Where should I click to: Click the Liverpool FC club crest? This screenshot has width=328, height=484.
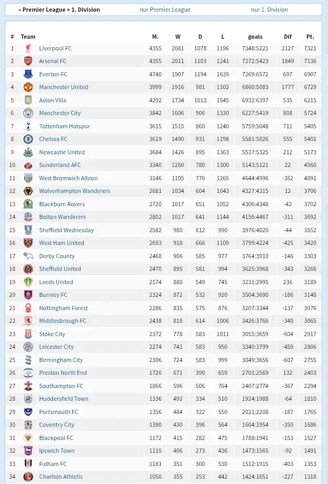(28, 48)
